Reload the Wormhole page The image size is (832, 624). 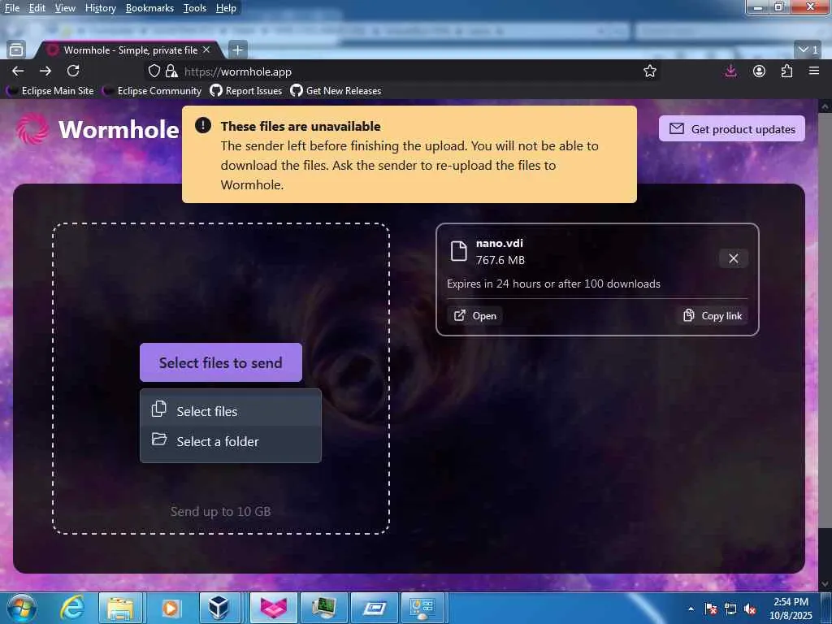73,71
